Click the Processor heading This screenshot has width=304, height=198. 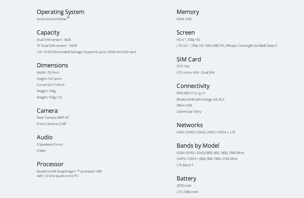pyautogui.click(x=50, y=164)
